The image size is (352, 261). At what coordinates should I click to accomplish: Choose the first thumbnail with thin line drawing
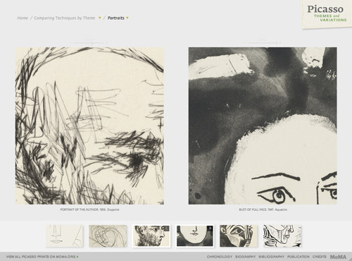(64, 236)
